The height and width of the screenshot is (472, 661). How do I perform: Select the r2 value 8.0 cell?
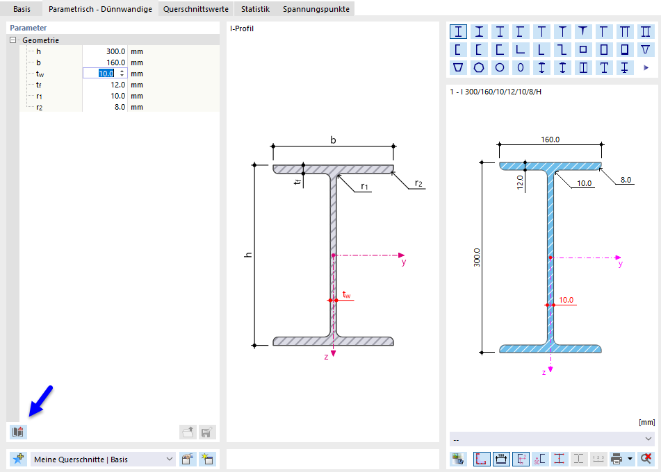pos(105,107)
